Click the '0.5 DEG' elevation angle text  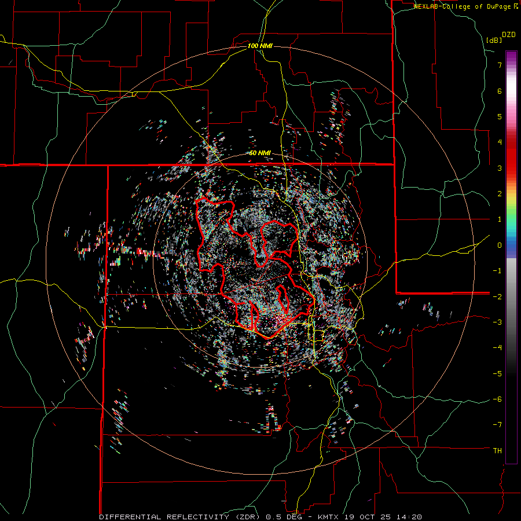pos(285,517)
